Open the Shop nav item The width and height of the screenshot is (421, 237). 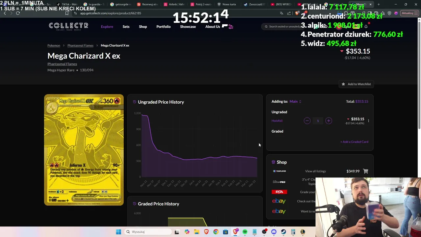point(143,27)
